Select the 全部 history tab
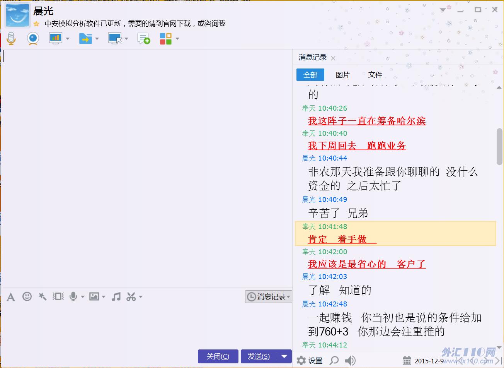Image resolution: width=504 pixels, height=368 pixels. point(310,75)
